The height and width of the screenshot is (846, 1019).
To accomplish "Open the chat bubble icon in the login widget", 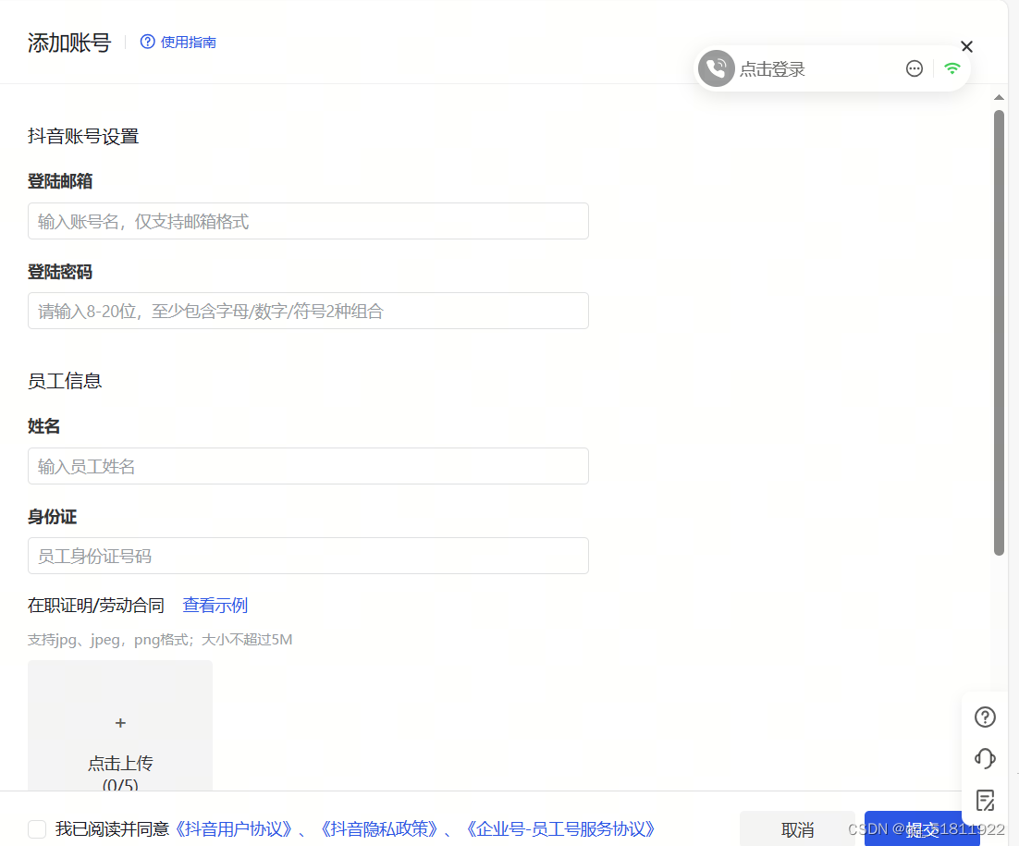I will pos(915,68).
